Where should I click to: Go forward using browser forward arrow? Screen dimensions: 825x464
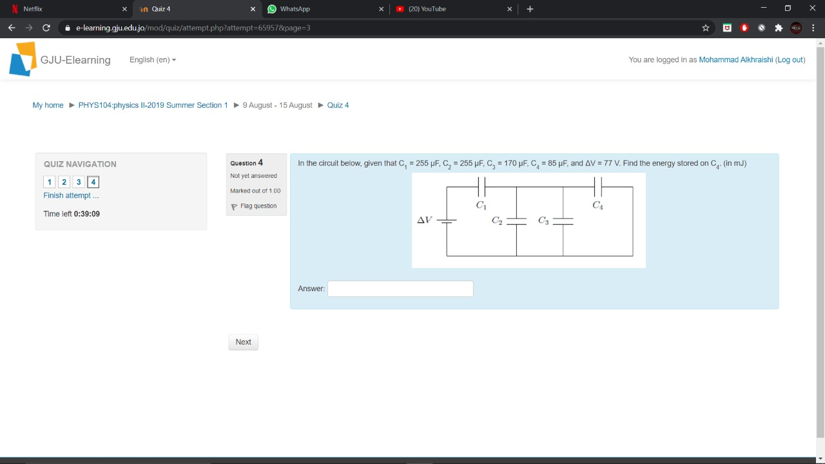click(28, 28)
